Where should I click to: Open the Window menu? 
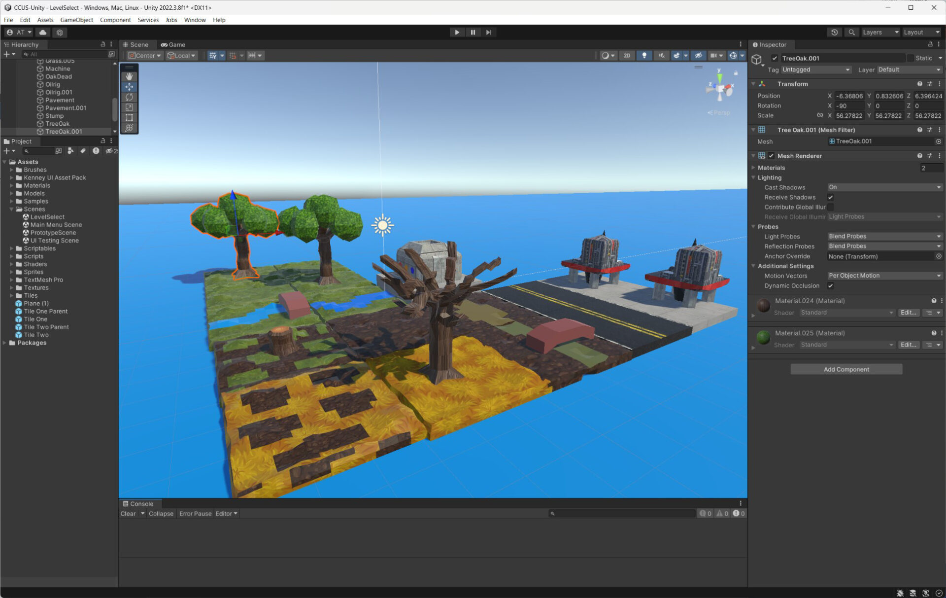click(x=195, y=20)
